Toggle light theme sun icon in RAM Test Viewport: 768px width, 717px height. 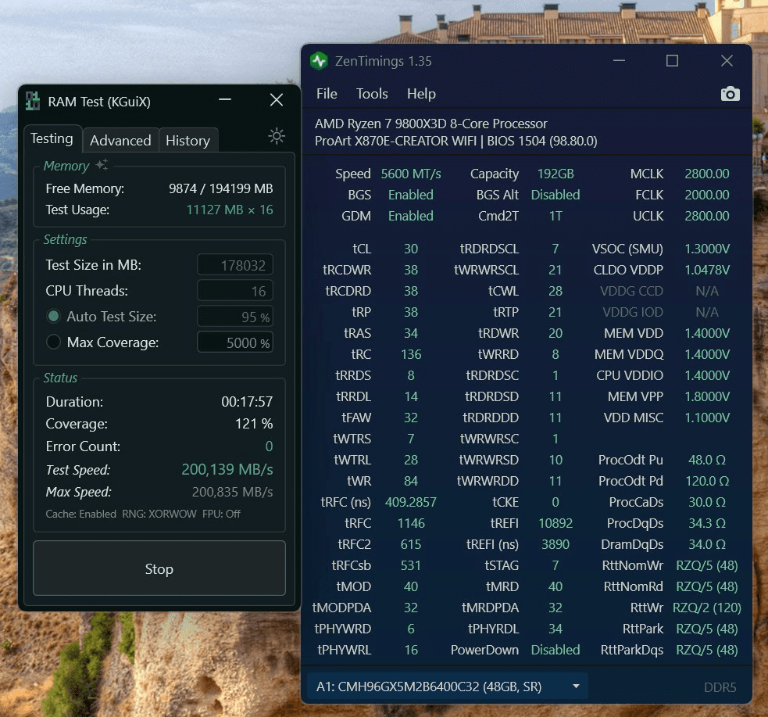(x=277, y=136)
